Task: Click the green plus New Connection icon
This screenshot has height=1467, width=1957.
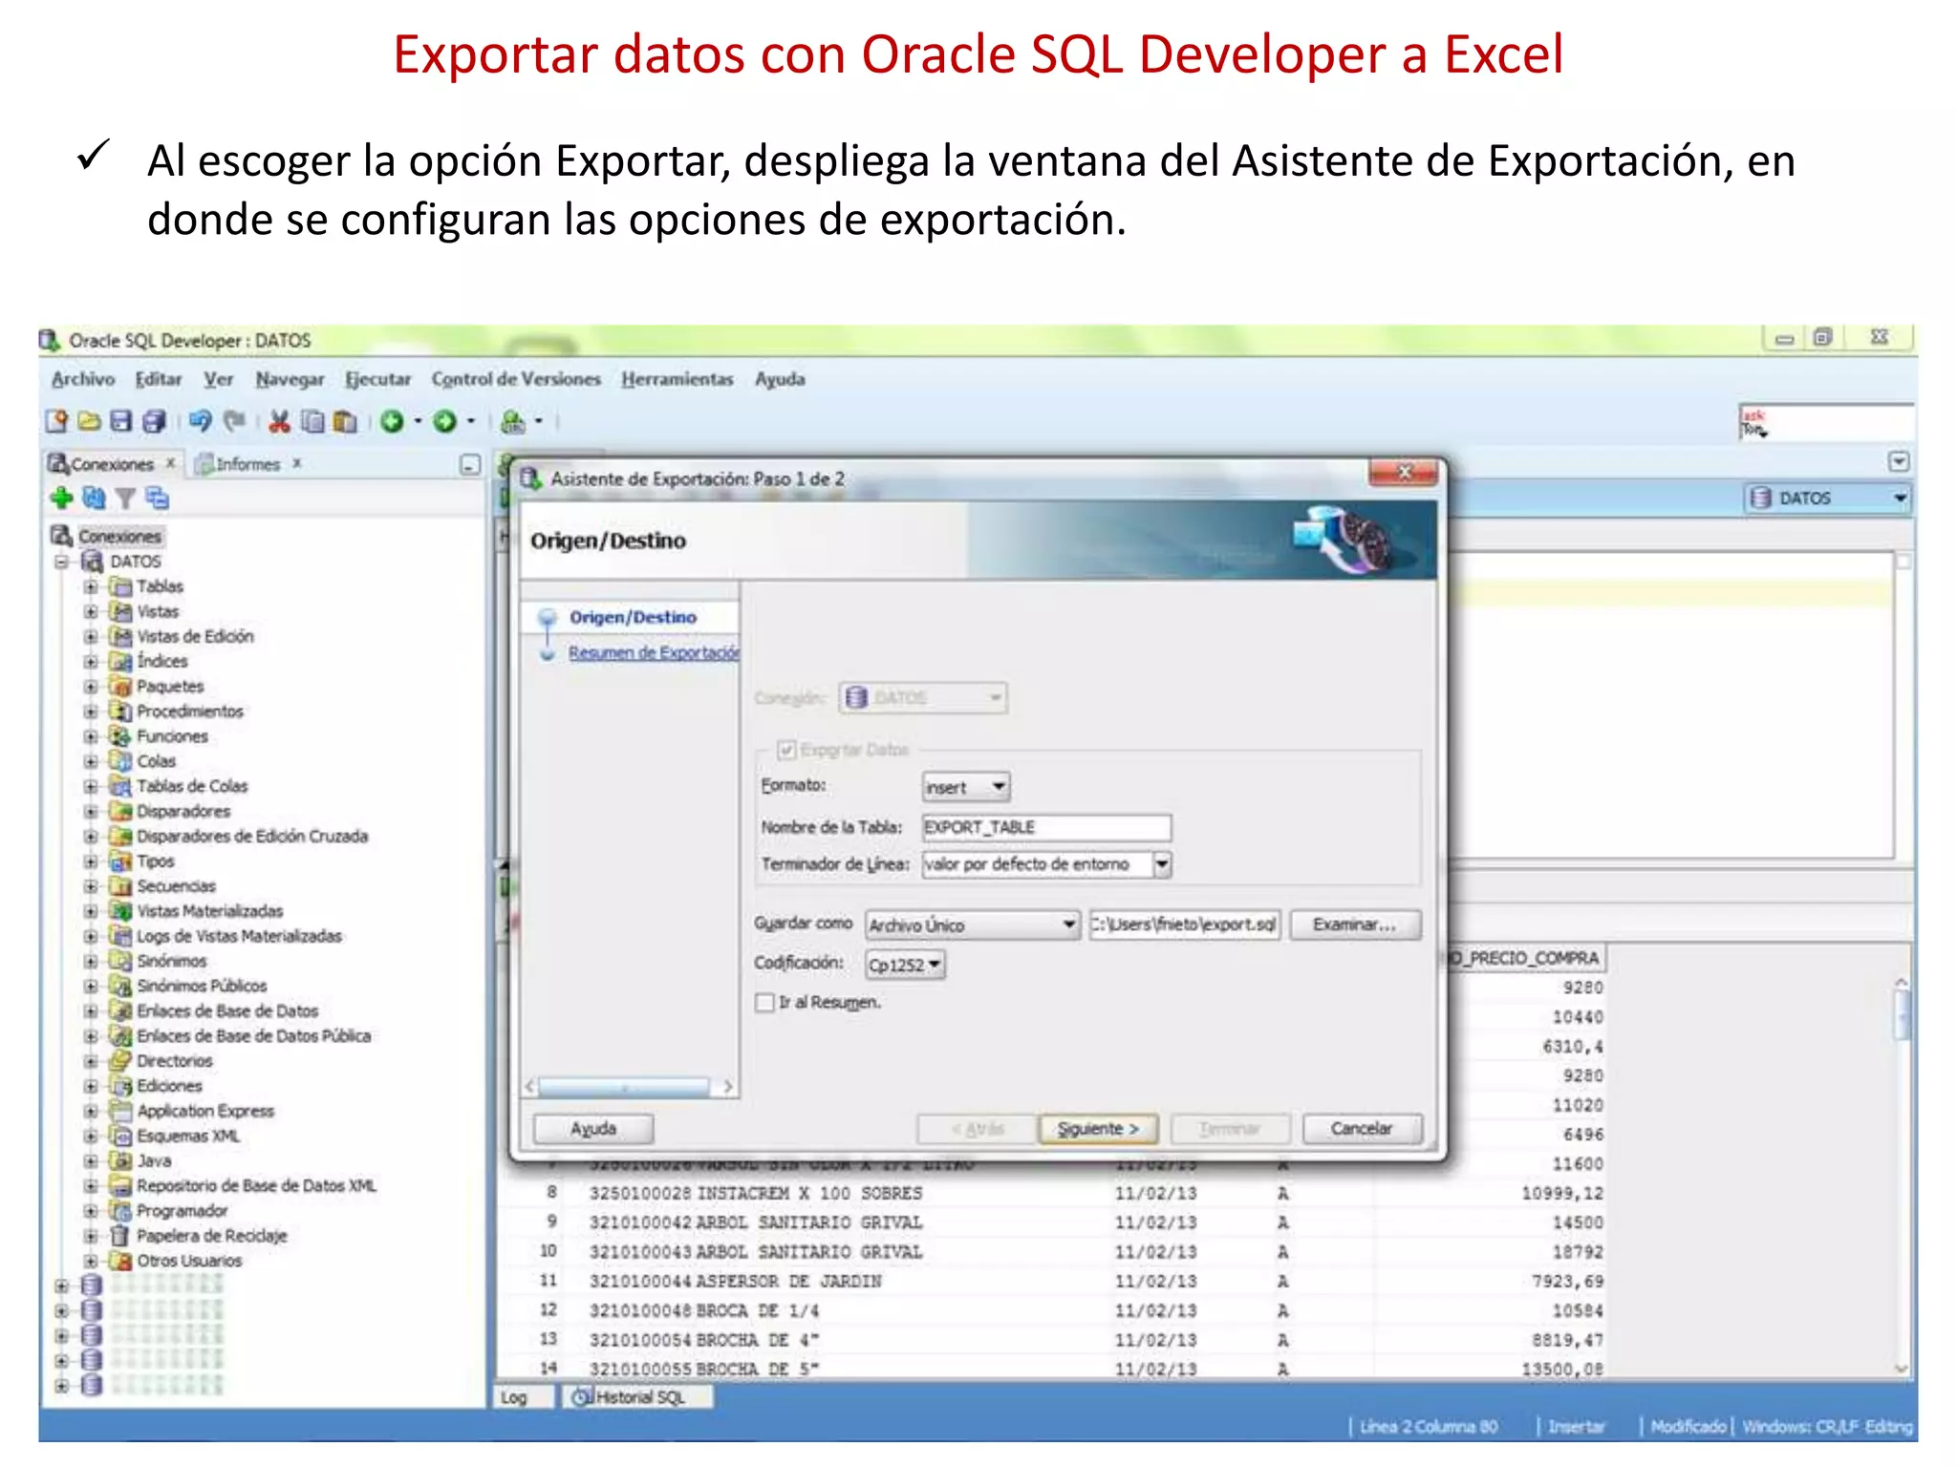Action: [61, 498]
